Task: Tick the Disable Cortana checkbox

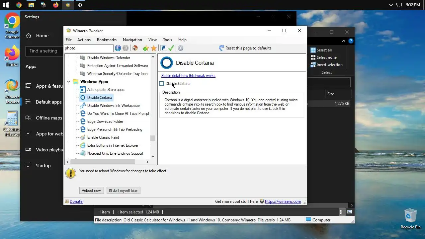Action: tap(162, 84)
